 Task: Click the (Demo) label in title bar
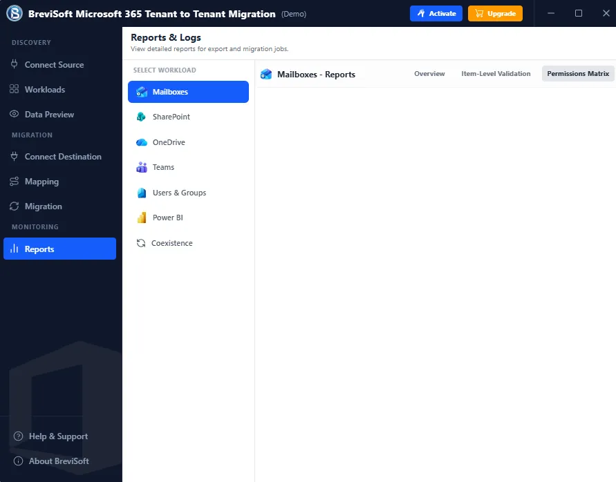[x=294, y=14]
